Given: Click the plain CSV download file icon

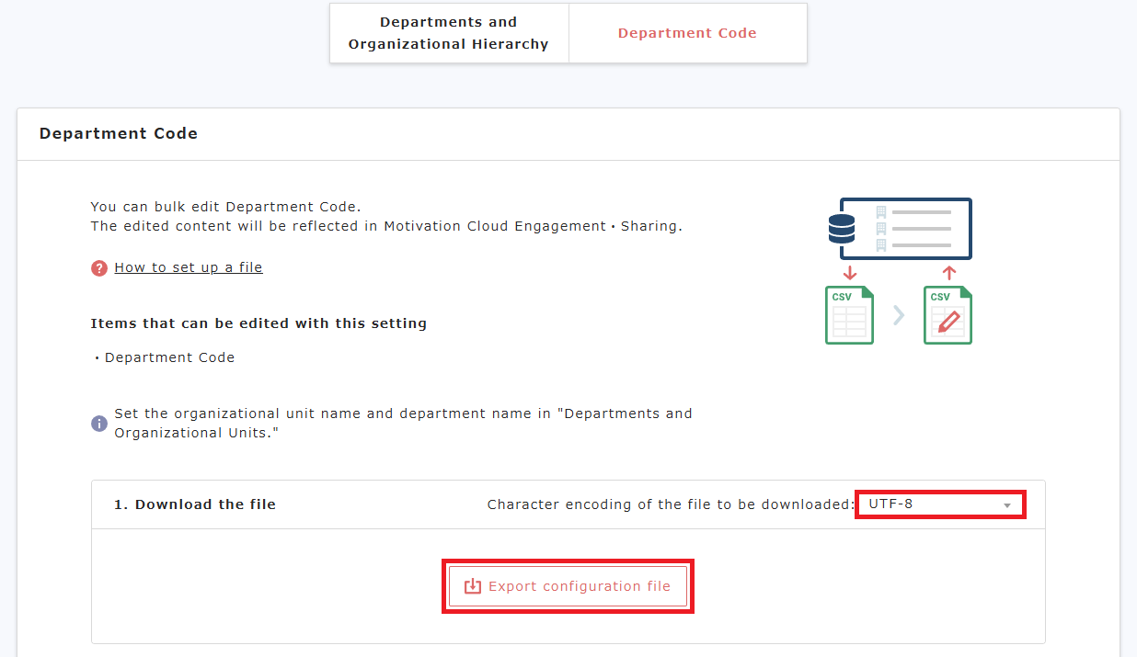Looking at the screenshot, I should click(x=849, y=315).
